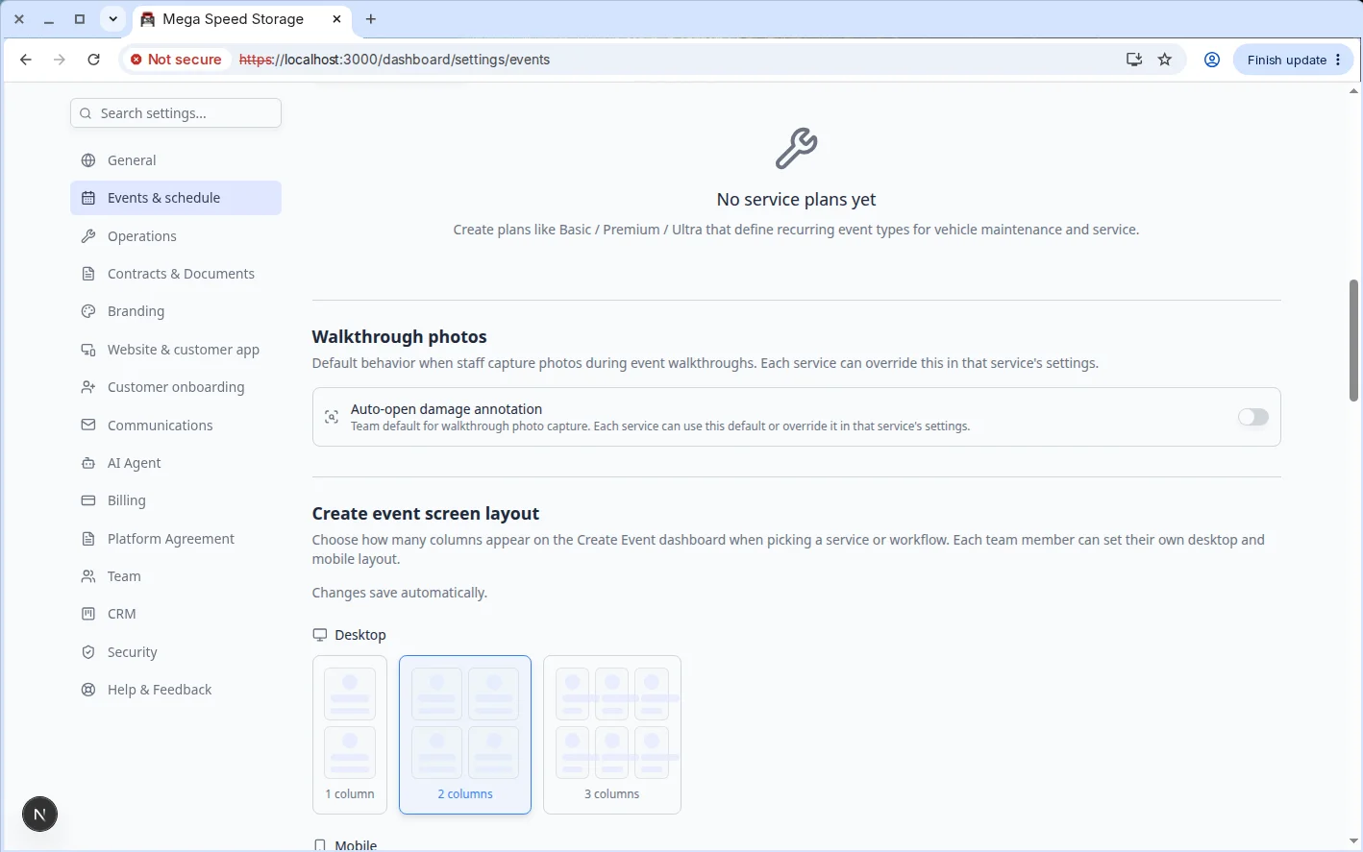Open the Billing settings section
1363x852 pixels.
click(x=176, y=500)
